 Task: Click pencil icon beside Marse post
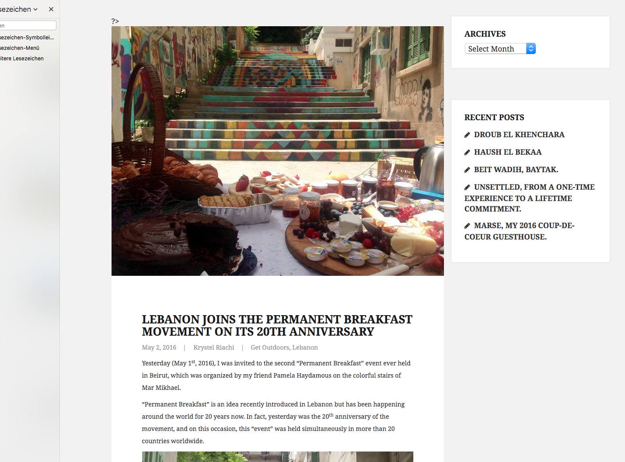pos(467,226)
